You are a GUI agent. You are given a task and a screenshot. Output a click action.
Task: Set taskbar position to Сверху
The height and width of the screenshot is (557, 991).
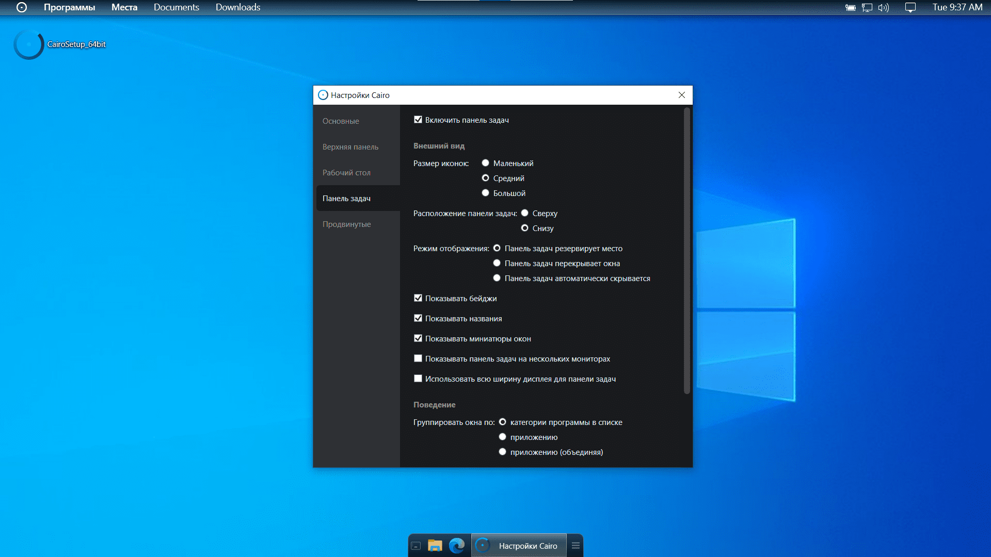(524, 213)
